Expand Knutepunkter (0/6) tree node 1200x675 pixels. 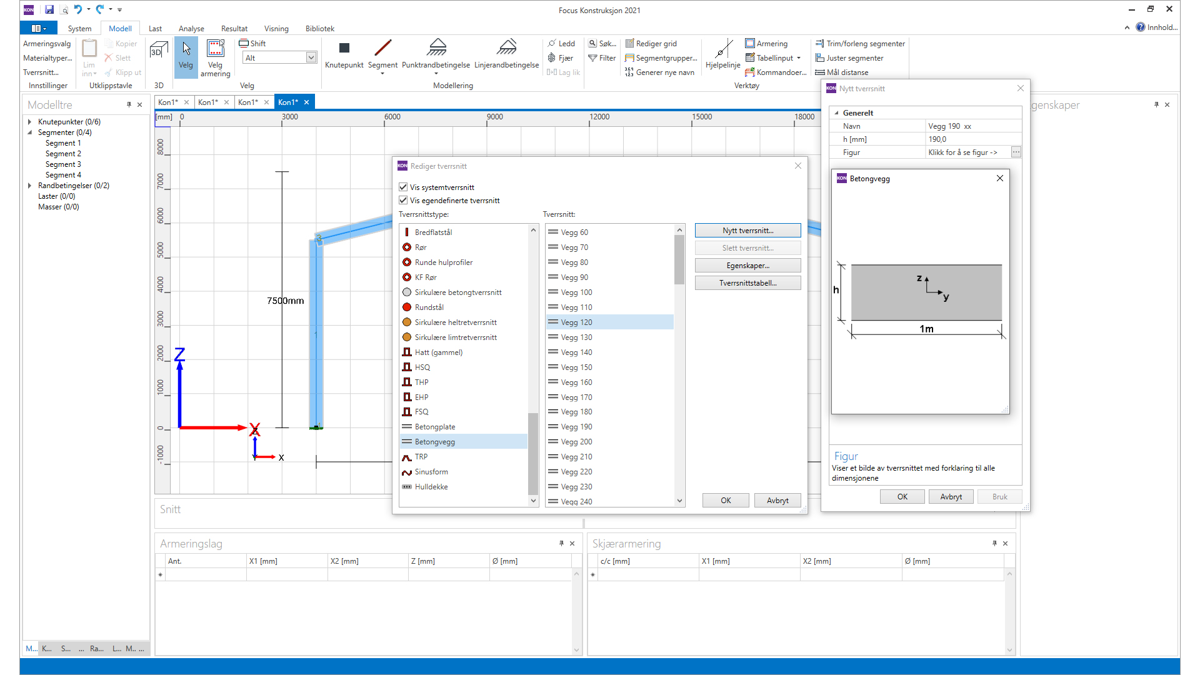(29, 122)
